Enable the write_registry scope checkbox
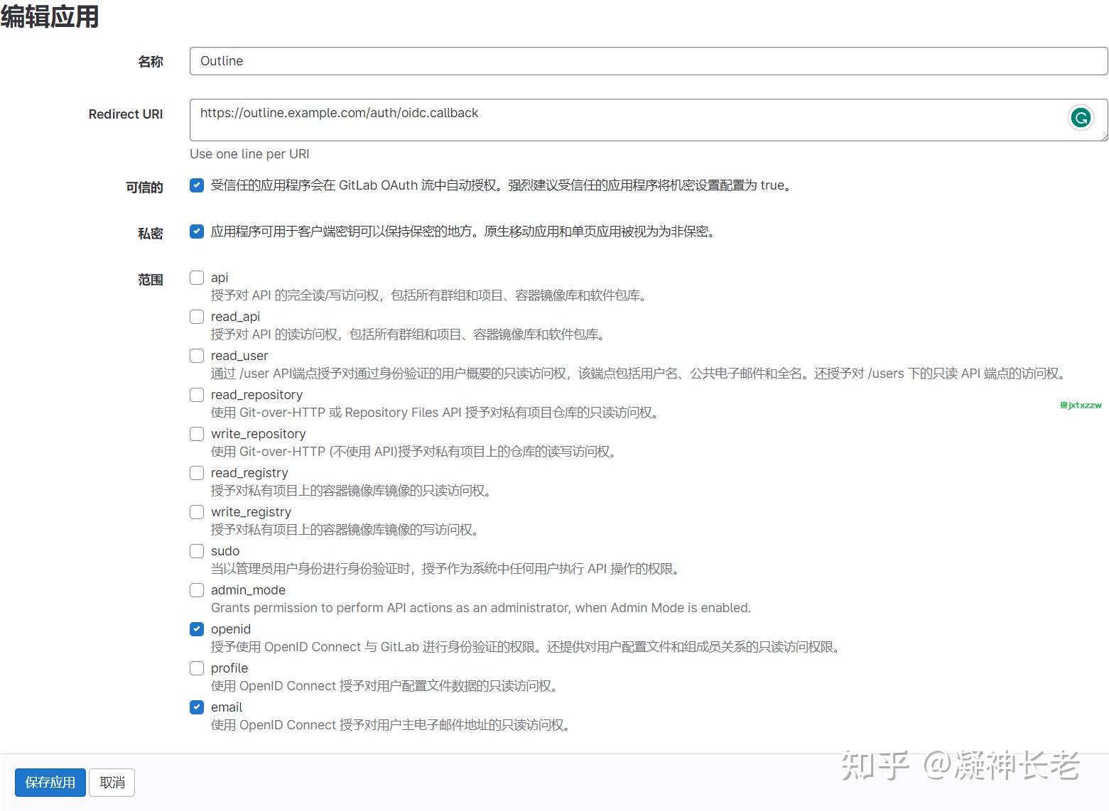 197,512
